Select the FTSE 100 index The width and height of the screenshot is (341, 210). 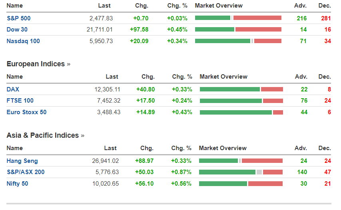click(x=20, y=101)
